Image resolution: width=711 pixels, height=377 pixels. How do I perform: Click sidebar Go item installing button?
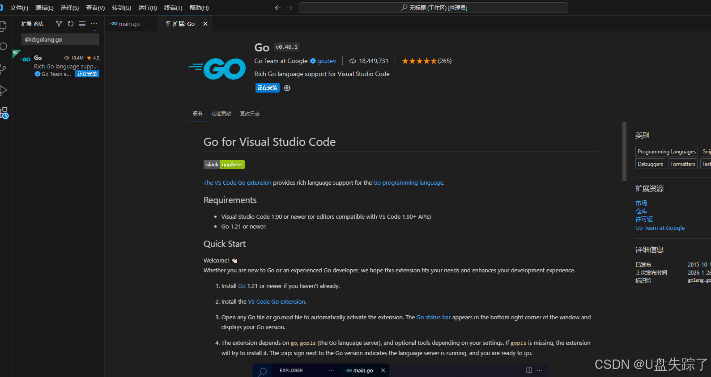87,74
